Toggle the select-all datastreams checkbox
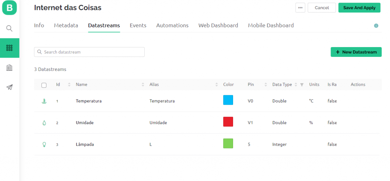Viewport: 390px width, 181px height. [44, 85]
